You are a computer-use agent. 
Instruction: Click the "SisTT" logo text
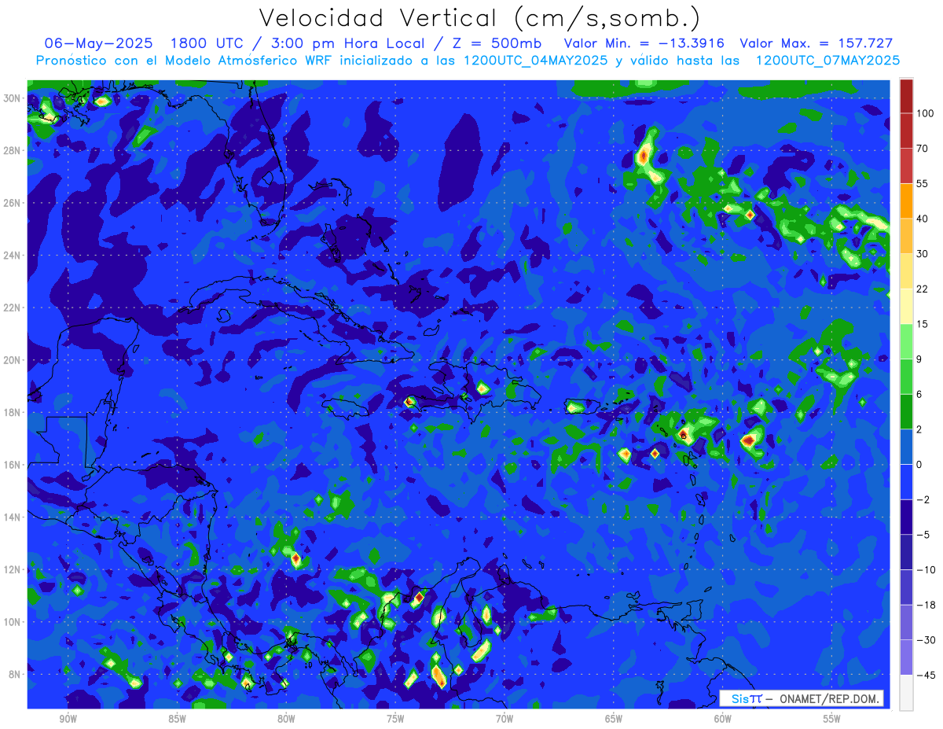click(747, 698)
